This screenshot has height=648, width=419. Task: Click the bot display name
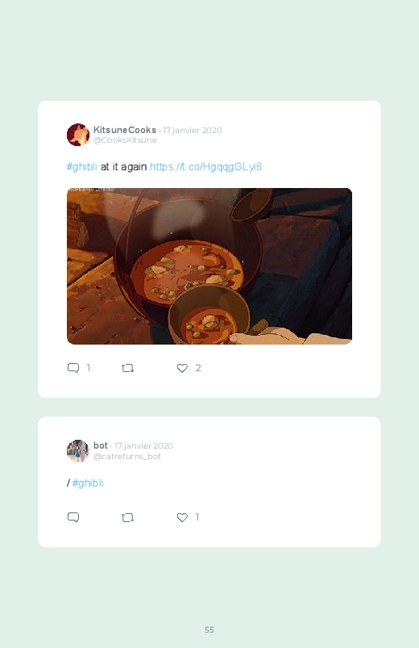pyautogui.click(x=100, y=445)
